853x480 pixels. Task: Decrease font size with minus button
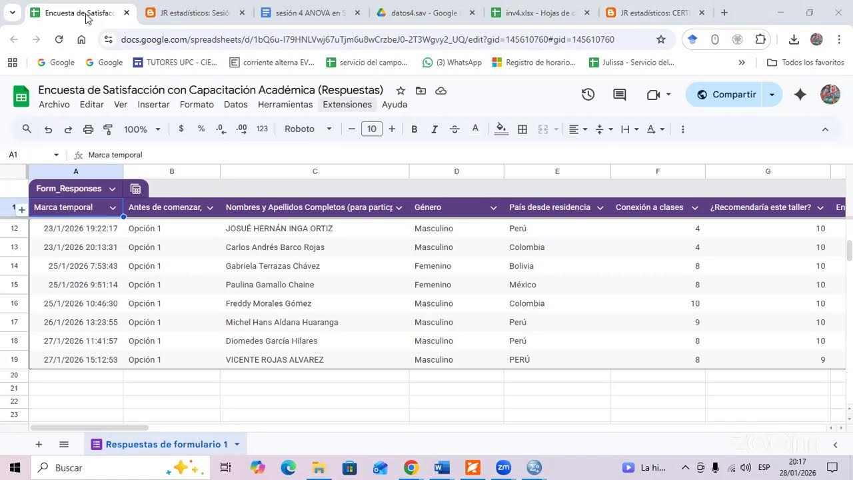point(352,129)
